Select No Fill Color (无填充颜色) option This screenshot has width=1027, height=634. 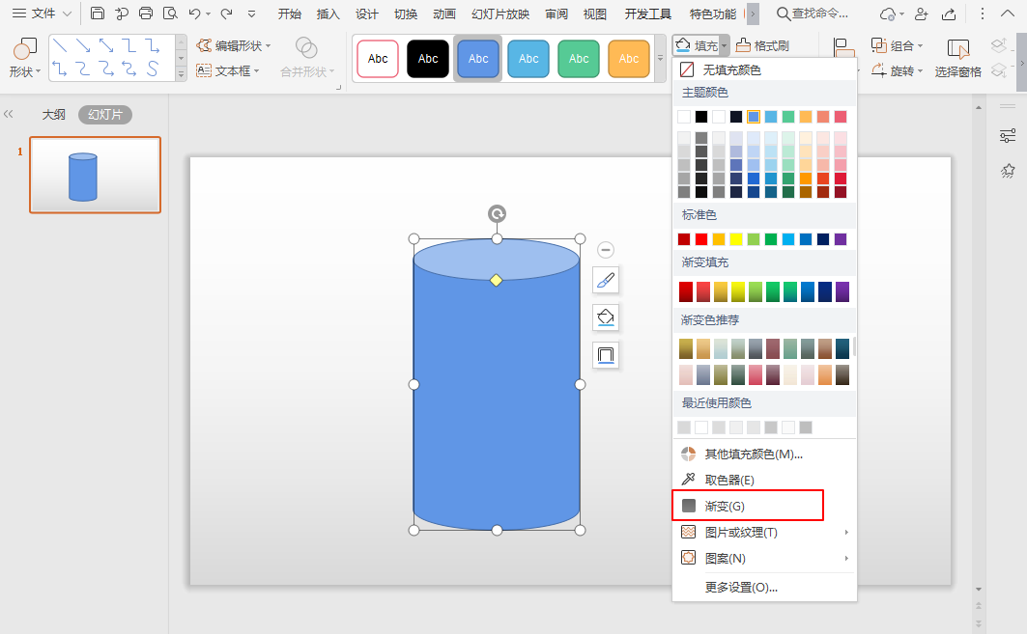point(730,70)
